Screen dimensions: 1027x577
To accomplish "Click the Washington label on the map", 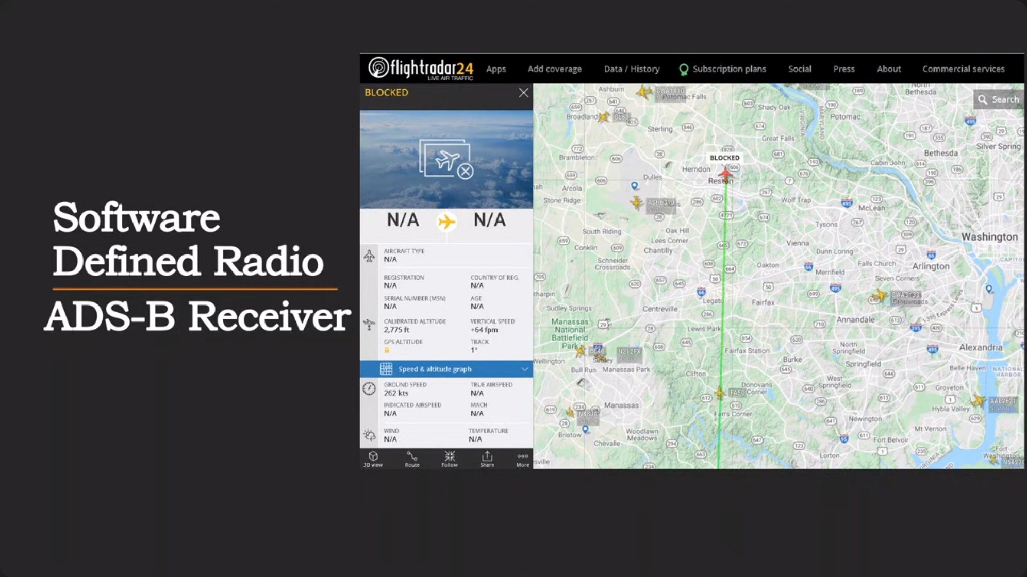I will point(989,237).
